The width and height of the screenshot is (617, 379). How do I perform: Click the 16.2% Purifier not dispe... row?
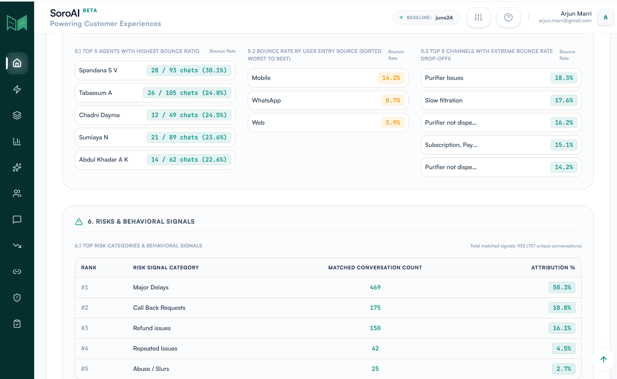[x=501, y=122]
